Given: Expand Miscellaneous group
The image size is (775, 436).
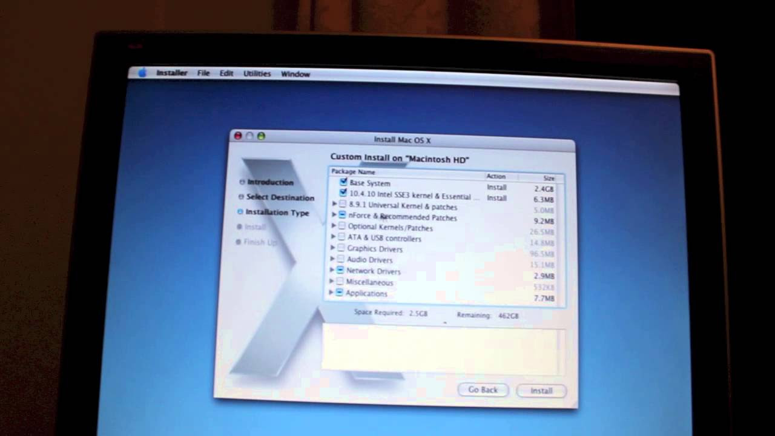Looking at the screenshot, I should (x=331, y=281).
